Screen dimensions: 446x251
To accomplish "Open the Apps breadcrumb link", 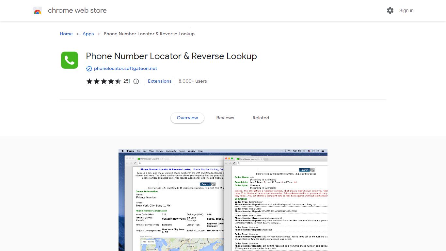I will click(x=88, y=34).
